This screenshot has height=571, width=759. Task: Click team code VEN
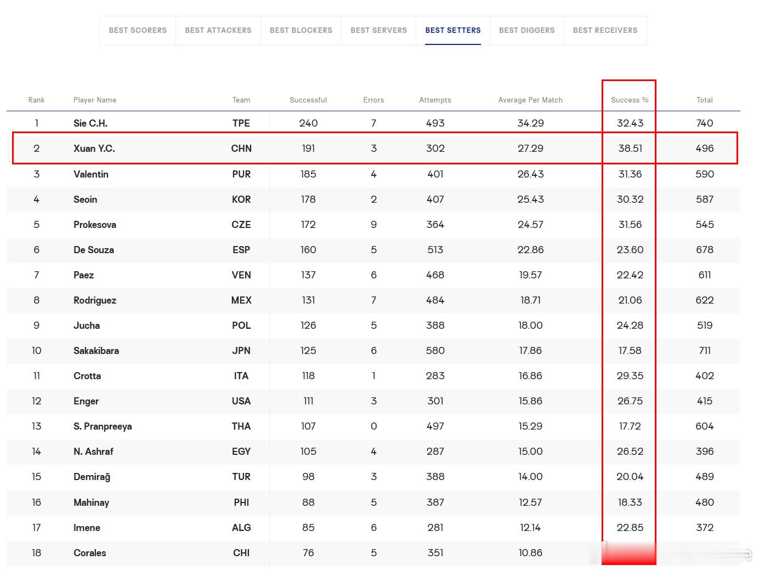(241, 275)
